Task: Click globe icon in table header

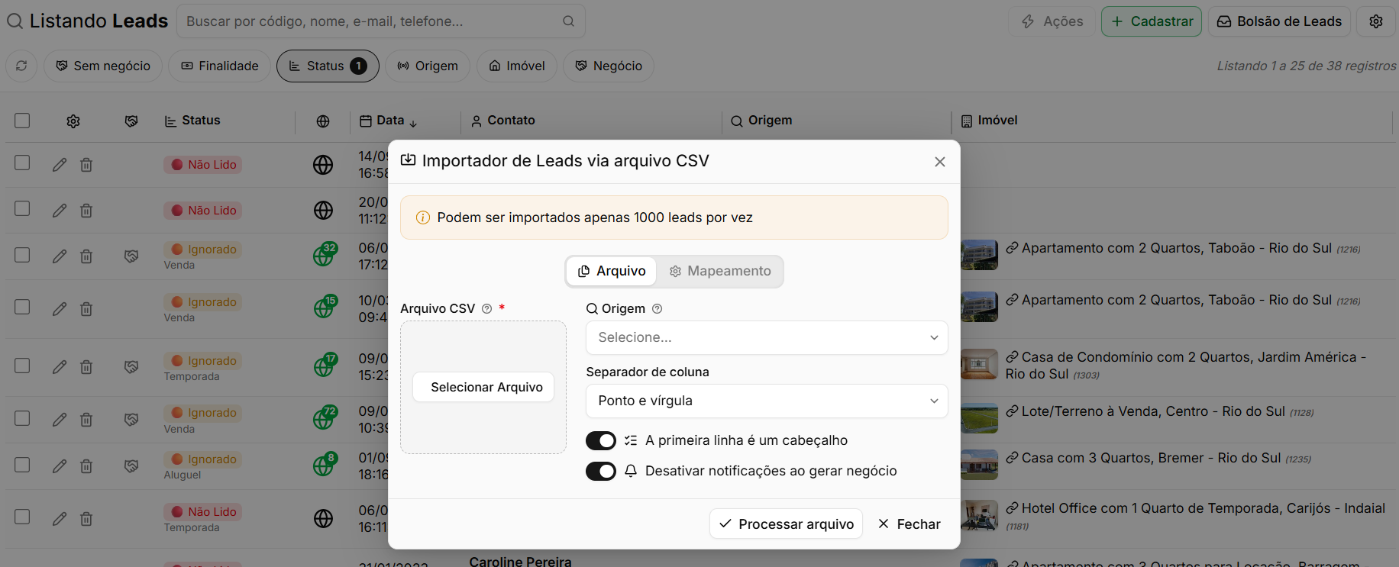Action: [x=323, y=121]
